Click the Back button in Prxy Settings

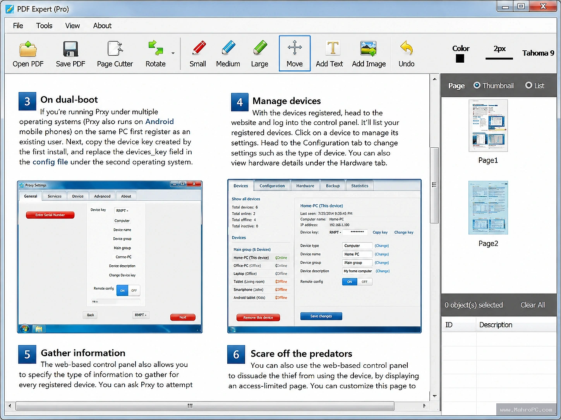[91, 315]
